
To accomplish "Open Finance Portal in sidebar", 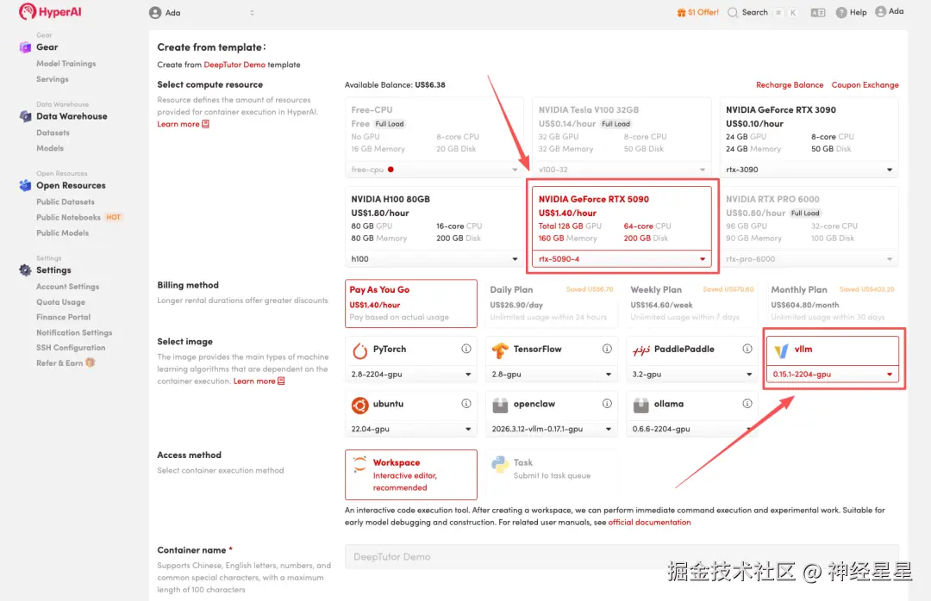I will tap(63, 318).
